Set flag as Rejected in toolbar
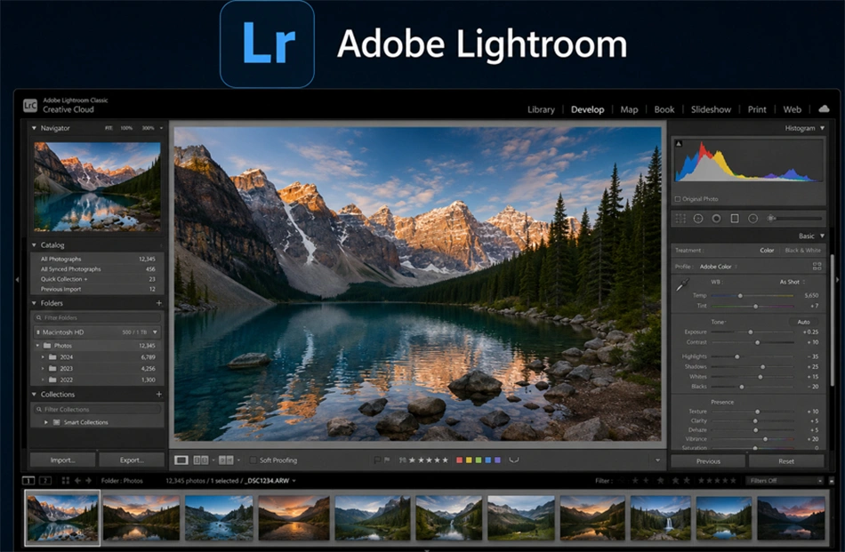Viewport: 845px width, 552px height. (x=377, y=460)
